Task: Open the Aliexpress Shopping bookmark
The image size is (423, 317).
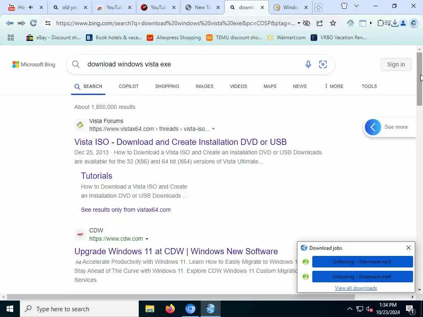Action: click(174, 38)
